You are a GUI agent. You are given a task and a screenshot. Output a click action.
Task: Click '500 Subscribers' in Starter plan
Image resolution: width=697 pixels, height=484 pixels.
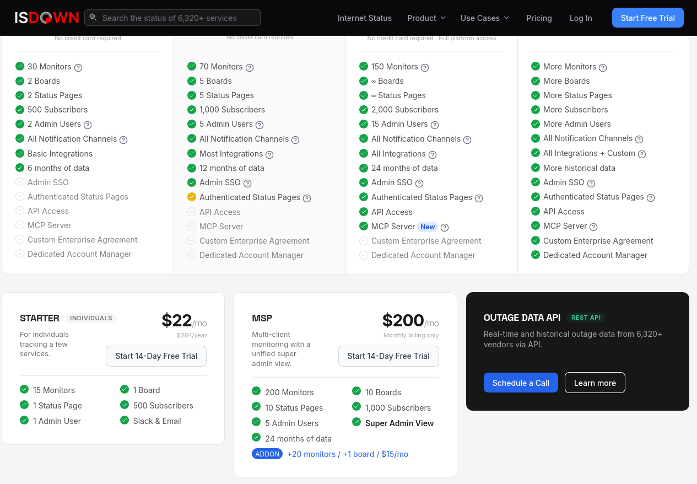coord(163,405)
